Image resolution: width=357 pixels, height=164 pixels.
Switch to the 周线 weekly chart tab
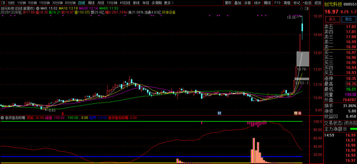[x=91, y=3]
